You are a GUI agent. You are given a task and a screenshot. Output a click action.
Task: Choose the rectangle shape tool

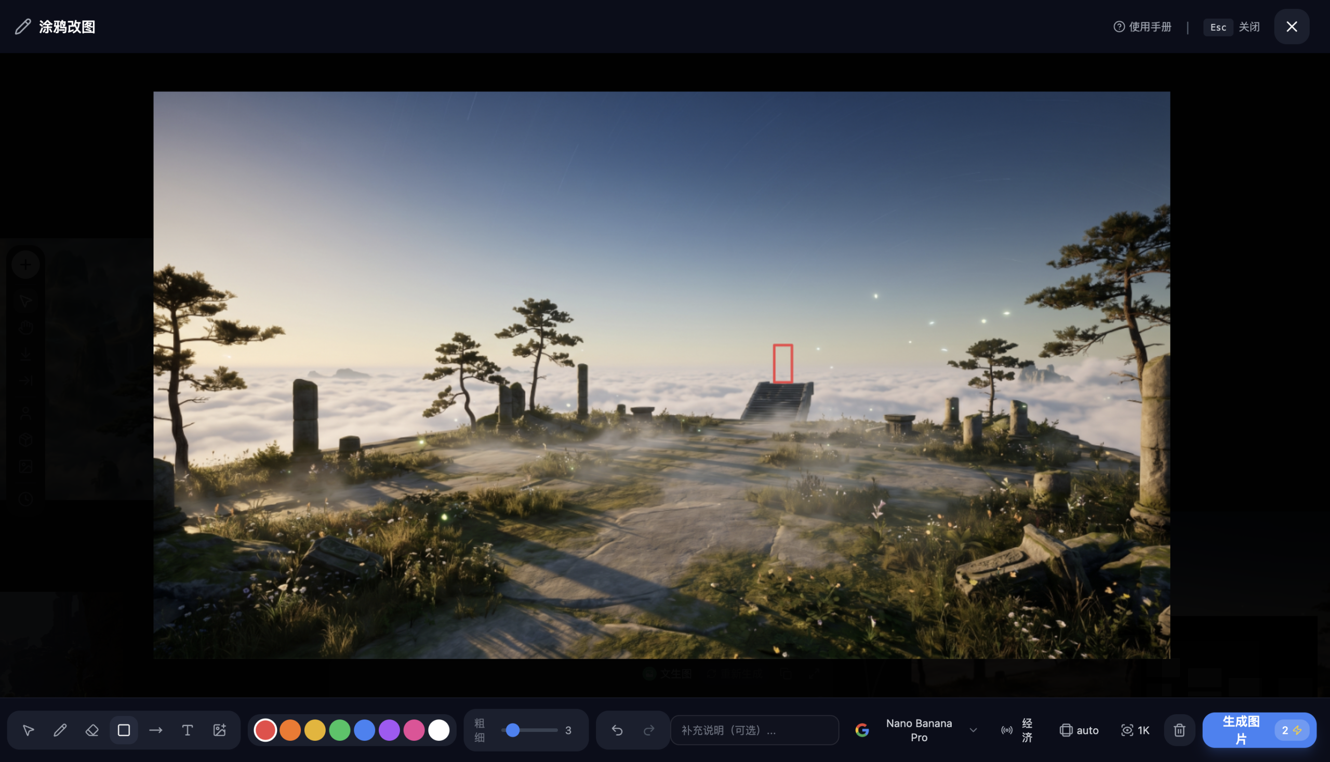pos(124,730)
